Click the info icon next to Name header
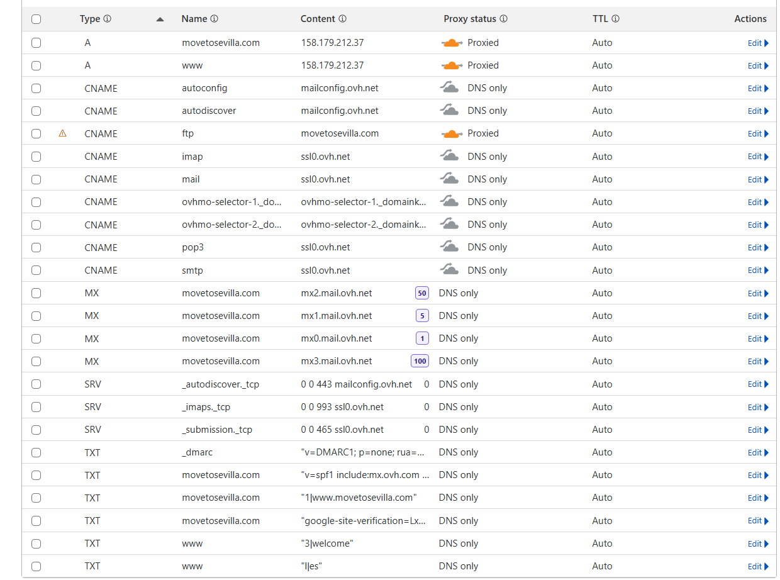The width and height of the screenshot is (780, 580). (x=214, y=19)
